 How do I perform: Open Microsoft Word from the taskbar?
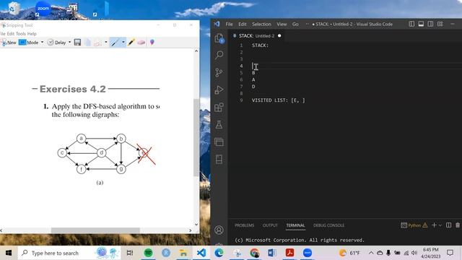click(x=271, y=253)
